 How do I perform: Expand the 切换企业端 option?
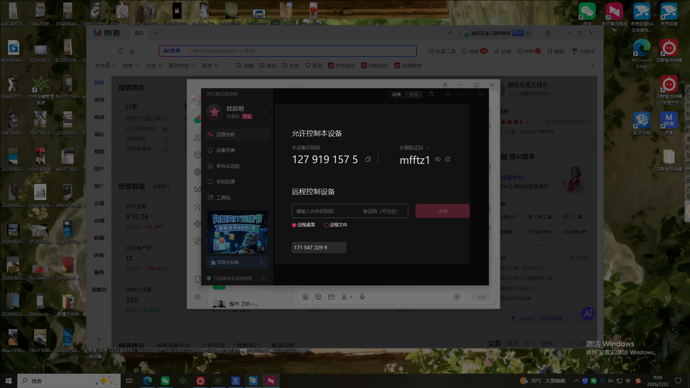point(237,262)
